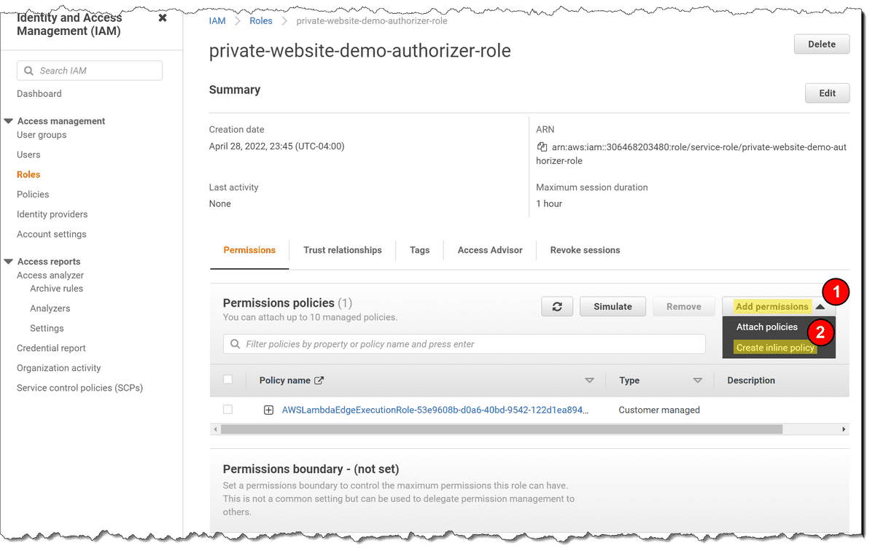Click the copy ARN icon

click(542, 146)
